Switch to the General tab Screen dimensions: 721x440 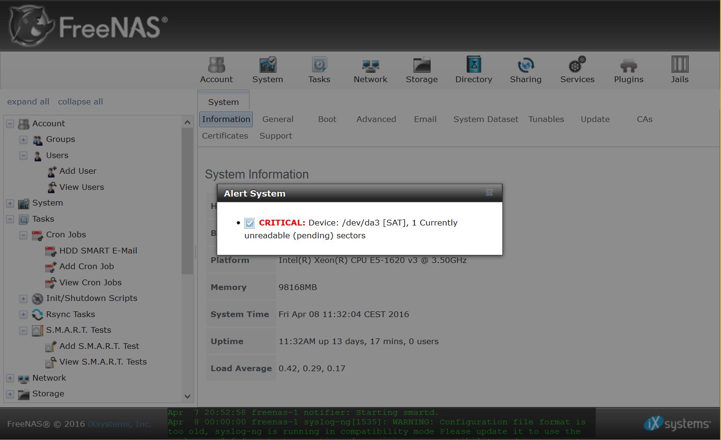[x=278, y=119]
